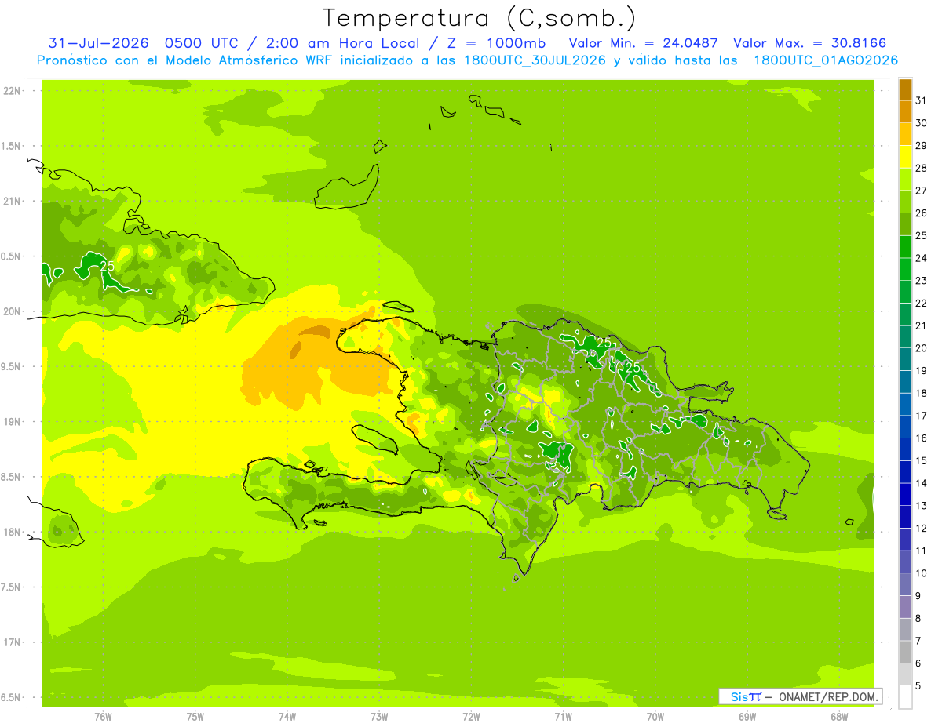Click the dark orange swatch above 31
This screenshot has height=727, width=942.
click(x=905, y=89)
